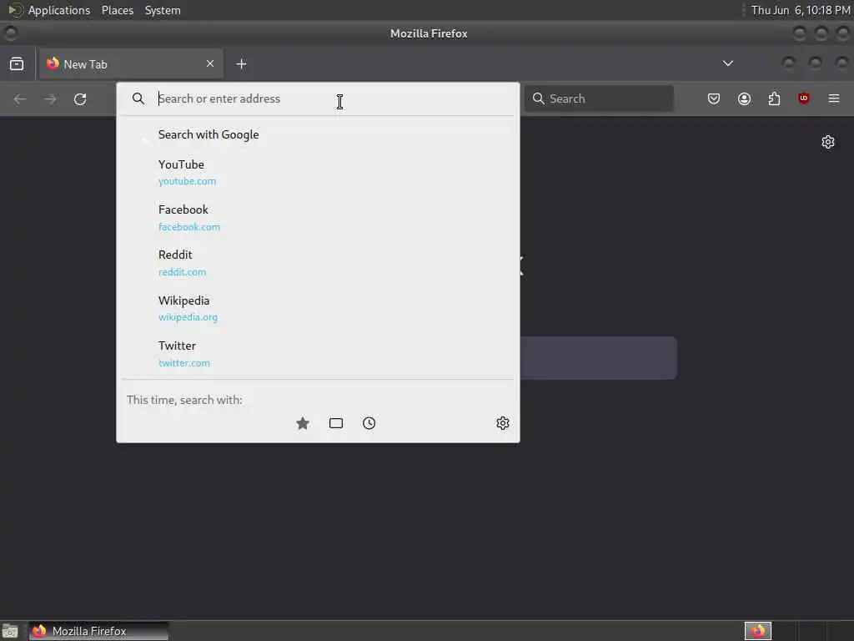
Task: Close the New Tab tab
Action: 210,63
